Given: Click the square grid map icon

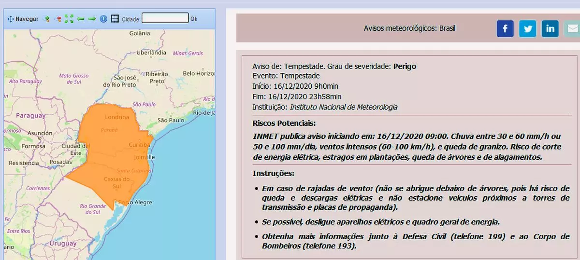Looking at the screenshot, I should [115, 19].
